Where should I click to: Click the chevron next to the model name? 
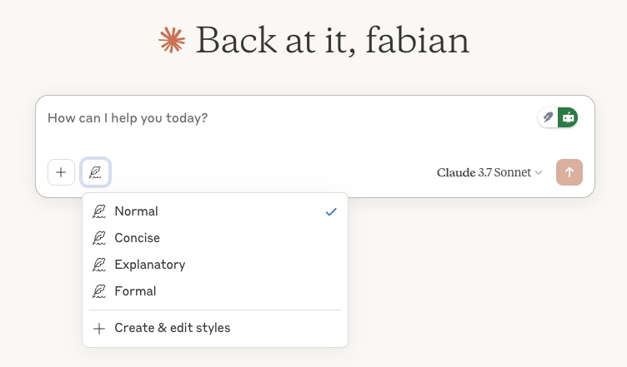click(539, 172)
